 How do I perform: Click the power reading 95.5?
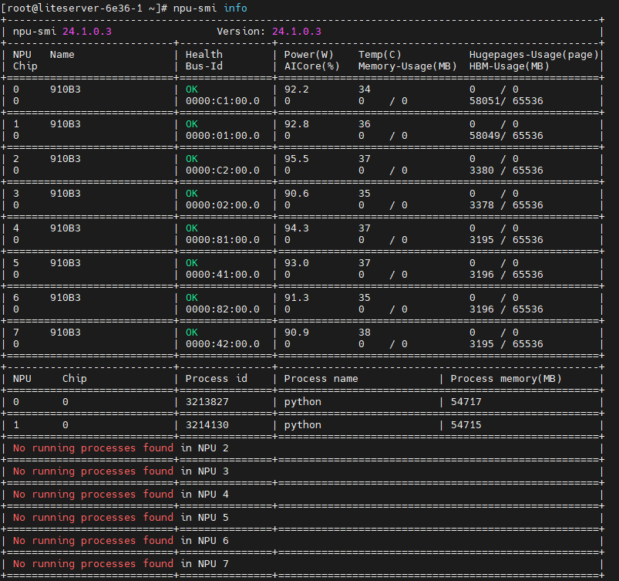pos(296,159)
